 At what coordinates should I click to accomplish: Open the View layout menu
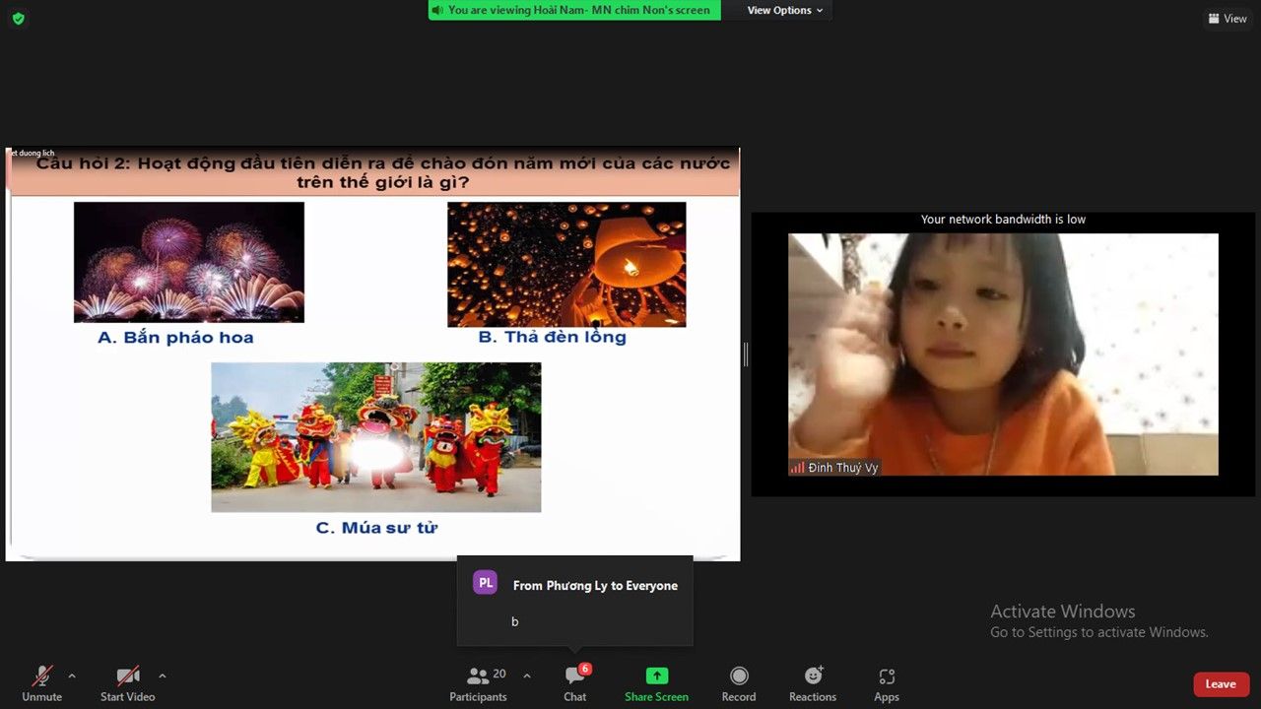[1227, 18]
